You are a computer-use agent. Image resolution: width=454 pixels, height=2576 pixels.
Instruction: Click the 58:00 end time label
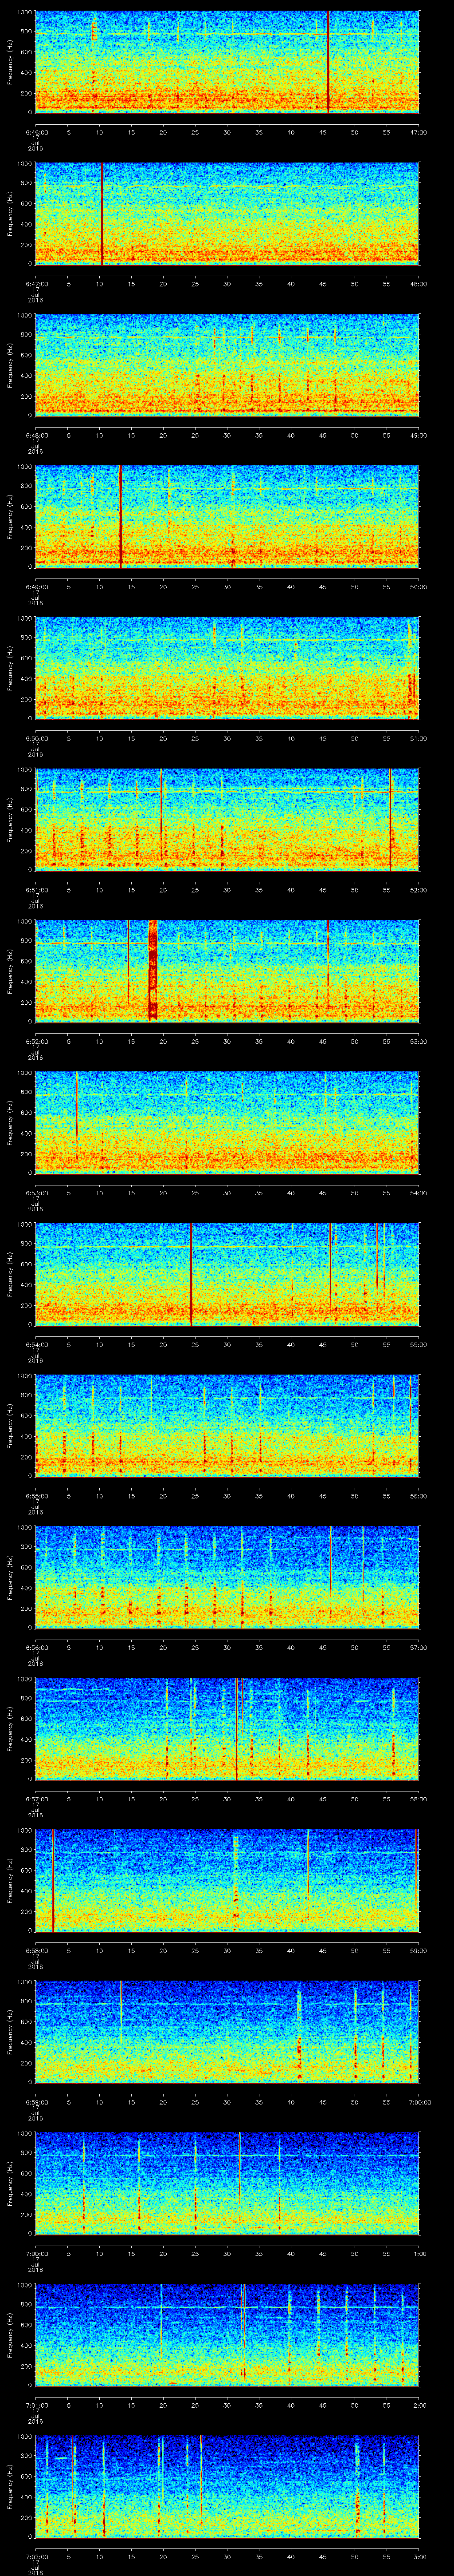(x=419, y=1799)
